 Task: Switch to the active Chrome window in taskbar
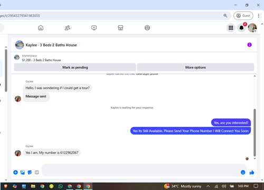click(x=88, y=186)
